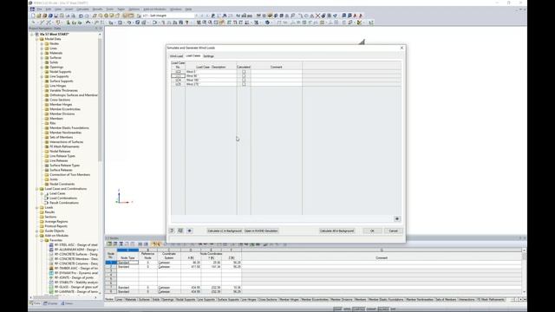Viewport: 555px width, 312px height.
Task: Tick the Calculated checkbox for Wind 270
Action: (x=244, y=85)
